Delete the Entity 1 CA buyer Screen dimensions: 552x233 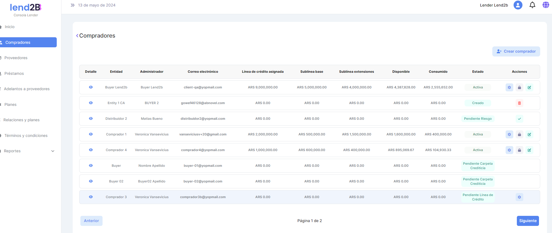(x=519, y=103)
